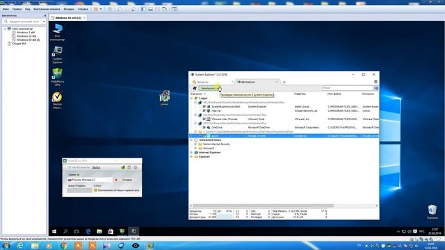The image size is (445, 250).
Task: Toggle VMware Unity mode toolbar icon
Action: click(x=165, y=9)
